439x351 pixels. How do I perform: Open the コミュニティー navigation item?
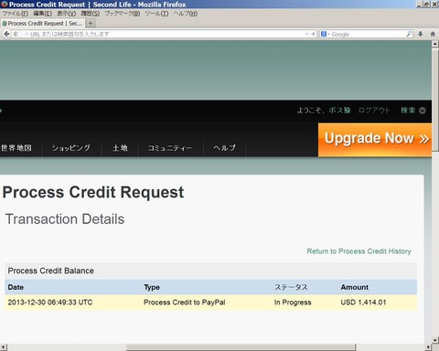pos(170,148)
